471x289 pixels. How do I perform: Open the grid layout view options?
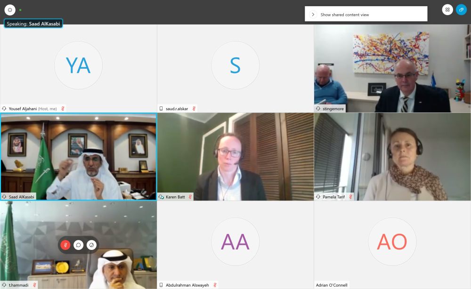pyautogui.click(x=447, y=10)
